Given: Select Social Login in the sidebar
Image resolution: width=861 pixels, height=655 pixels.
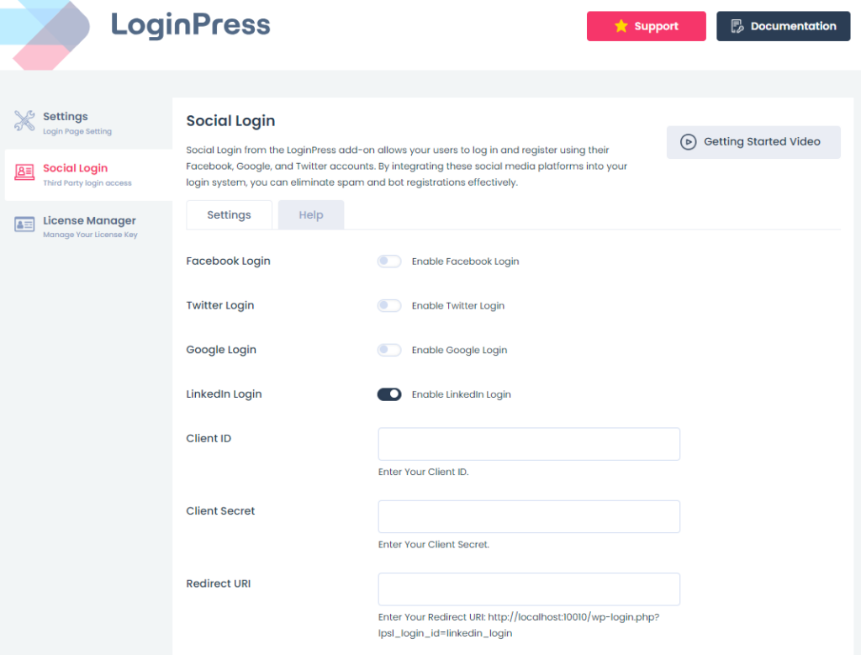Looking at the screenshot, I should click(x=88, y=175).
